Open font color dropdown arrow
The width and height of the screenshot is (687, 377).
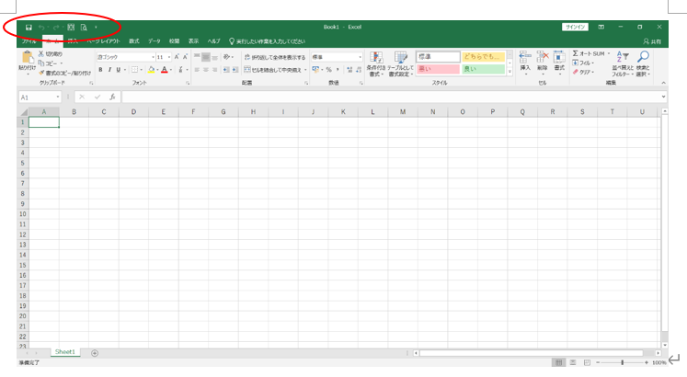(170, 70)
